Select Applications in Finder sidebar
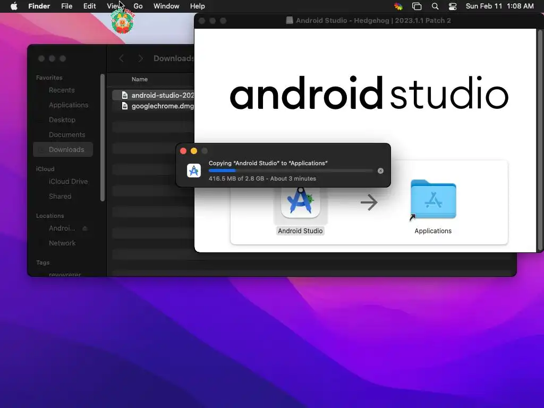Viewport: 544px width, 408px height. click(x=69, y=105)
